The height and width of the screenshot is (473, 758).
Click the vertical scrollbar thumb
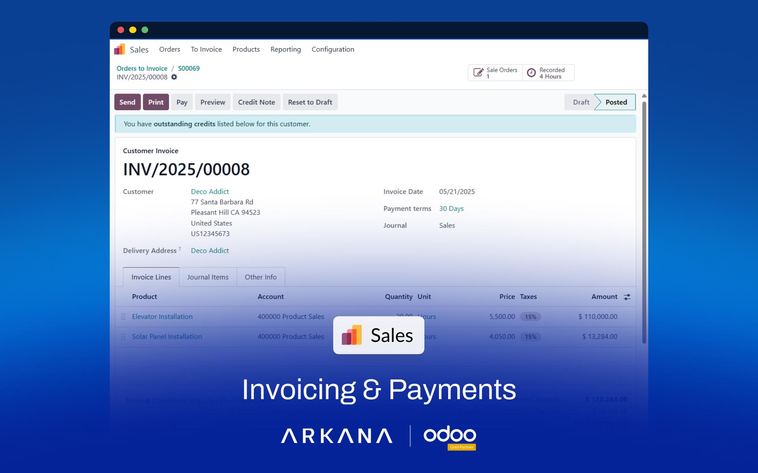(644, 222)
